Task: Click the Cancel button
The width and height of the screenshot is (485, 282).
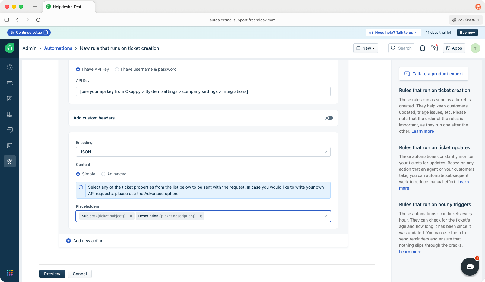Action: pyautogui.click(x=80, y=274)
